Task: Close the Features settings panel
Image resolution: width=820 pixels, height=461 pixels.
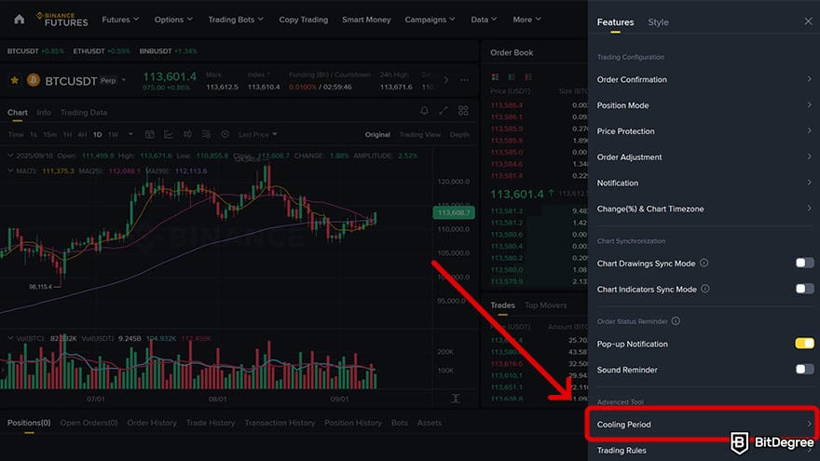Action: 808,21
